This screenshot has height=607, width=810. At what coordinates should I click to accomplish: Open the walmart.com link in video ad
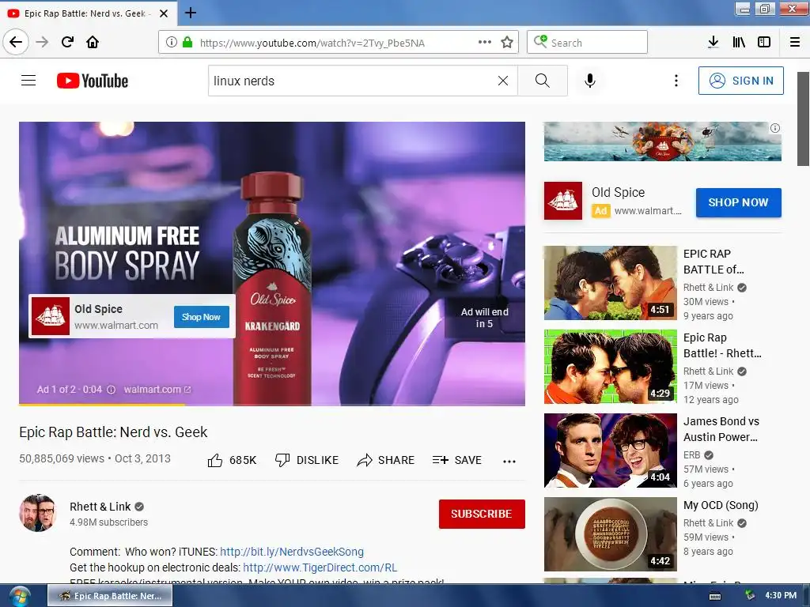pos(157,390)
